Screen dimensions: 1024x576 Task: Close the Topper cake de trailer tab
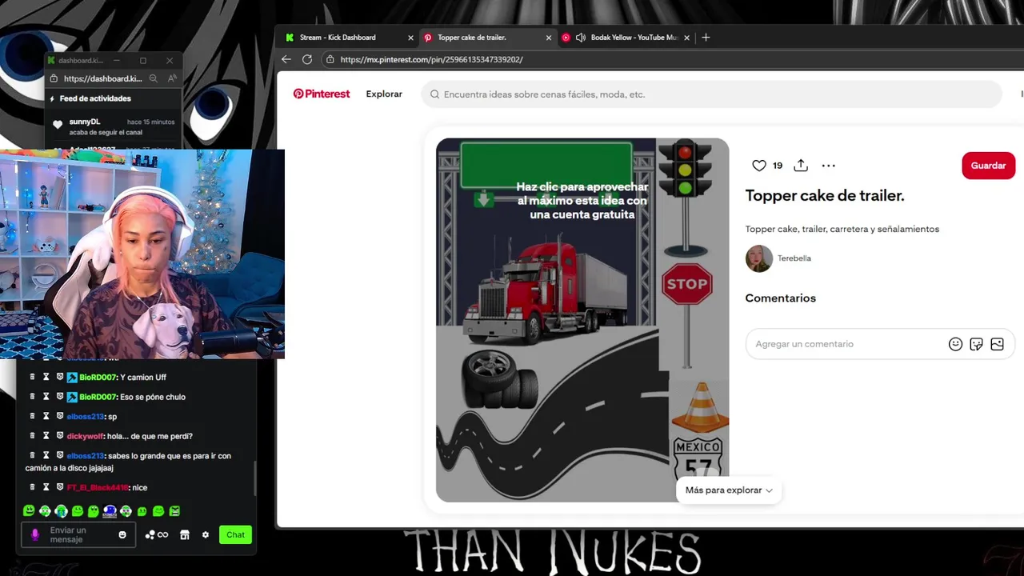(549, 38)
